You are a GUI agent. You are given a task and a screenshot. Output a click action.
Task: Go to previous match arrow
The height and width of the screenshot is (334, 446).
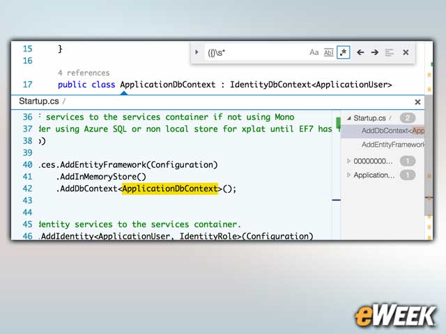[x=360, y=53]
